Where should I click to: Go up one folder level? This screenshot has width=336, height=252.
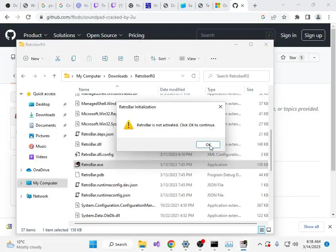point(54,76)
